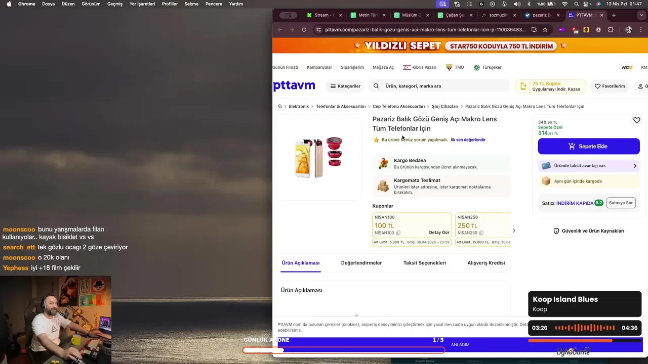Open Güvenlik ve Ürün Kaynakları link

589,231
